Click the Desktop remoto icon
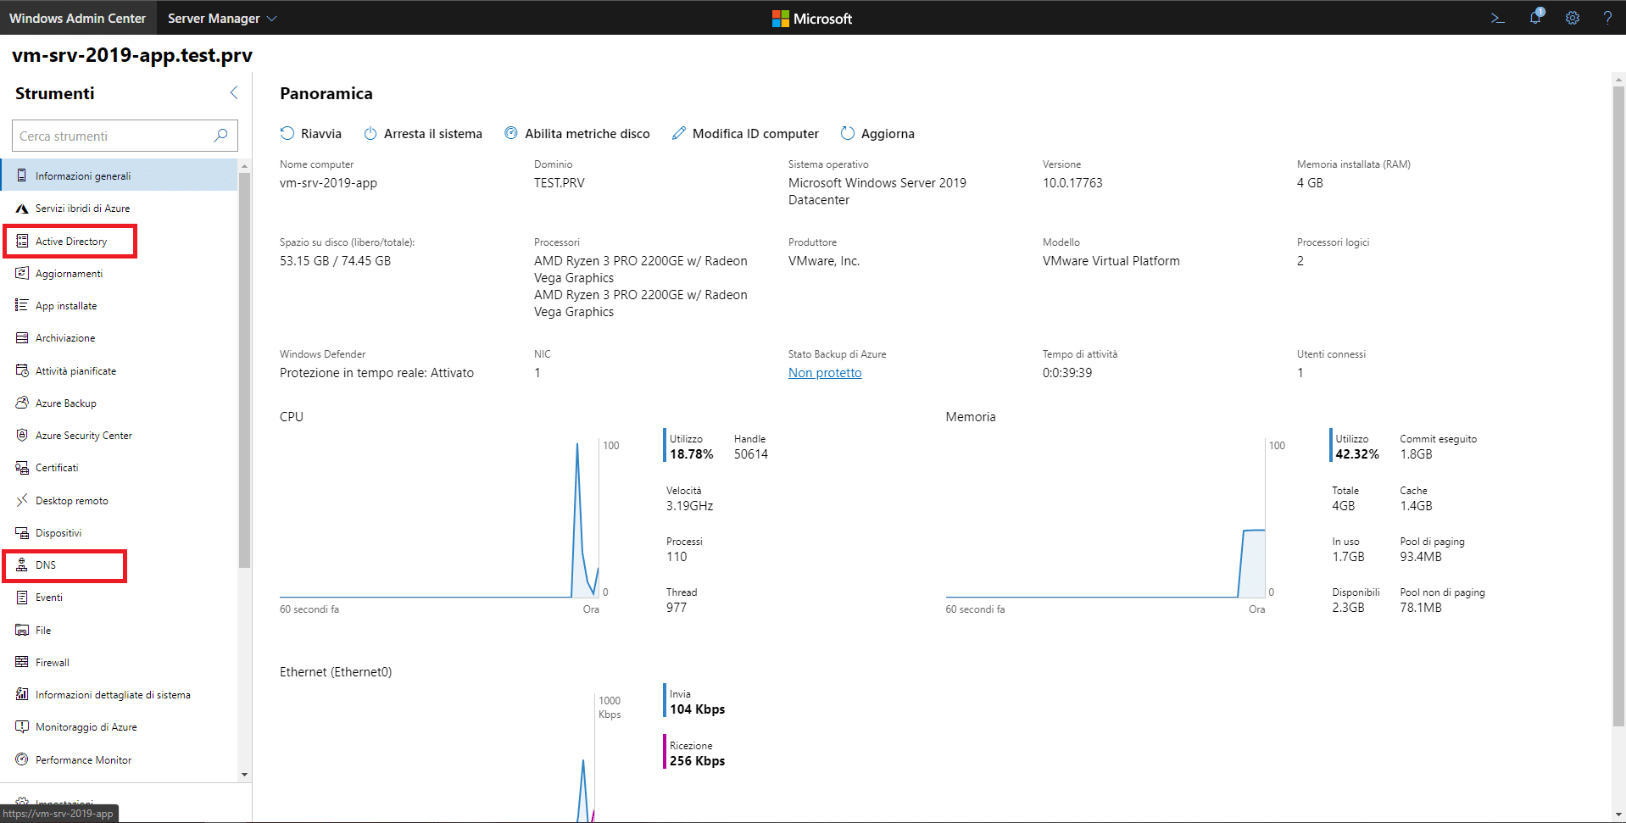 pyautogui.click(x=22, y=500)
